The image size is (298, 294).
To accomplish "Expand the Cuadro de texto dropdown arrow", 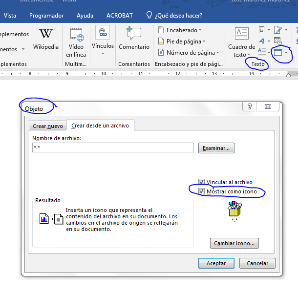I will [249, 55].
